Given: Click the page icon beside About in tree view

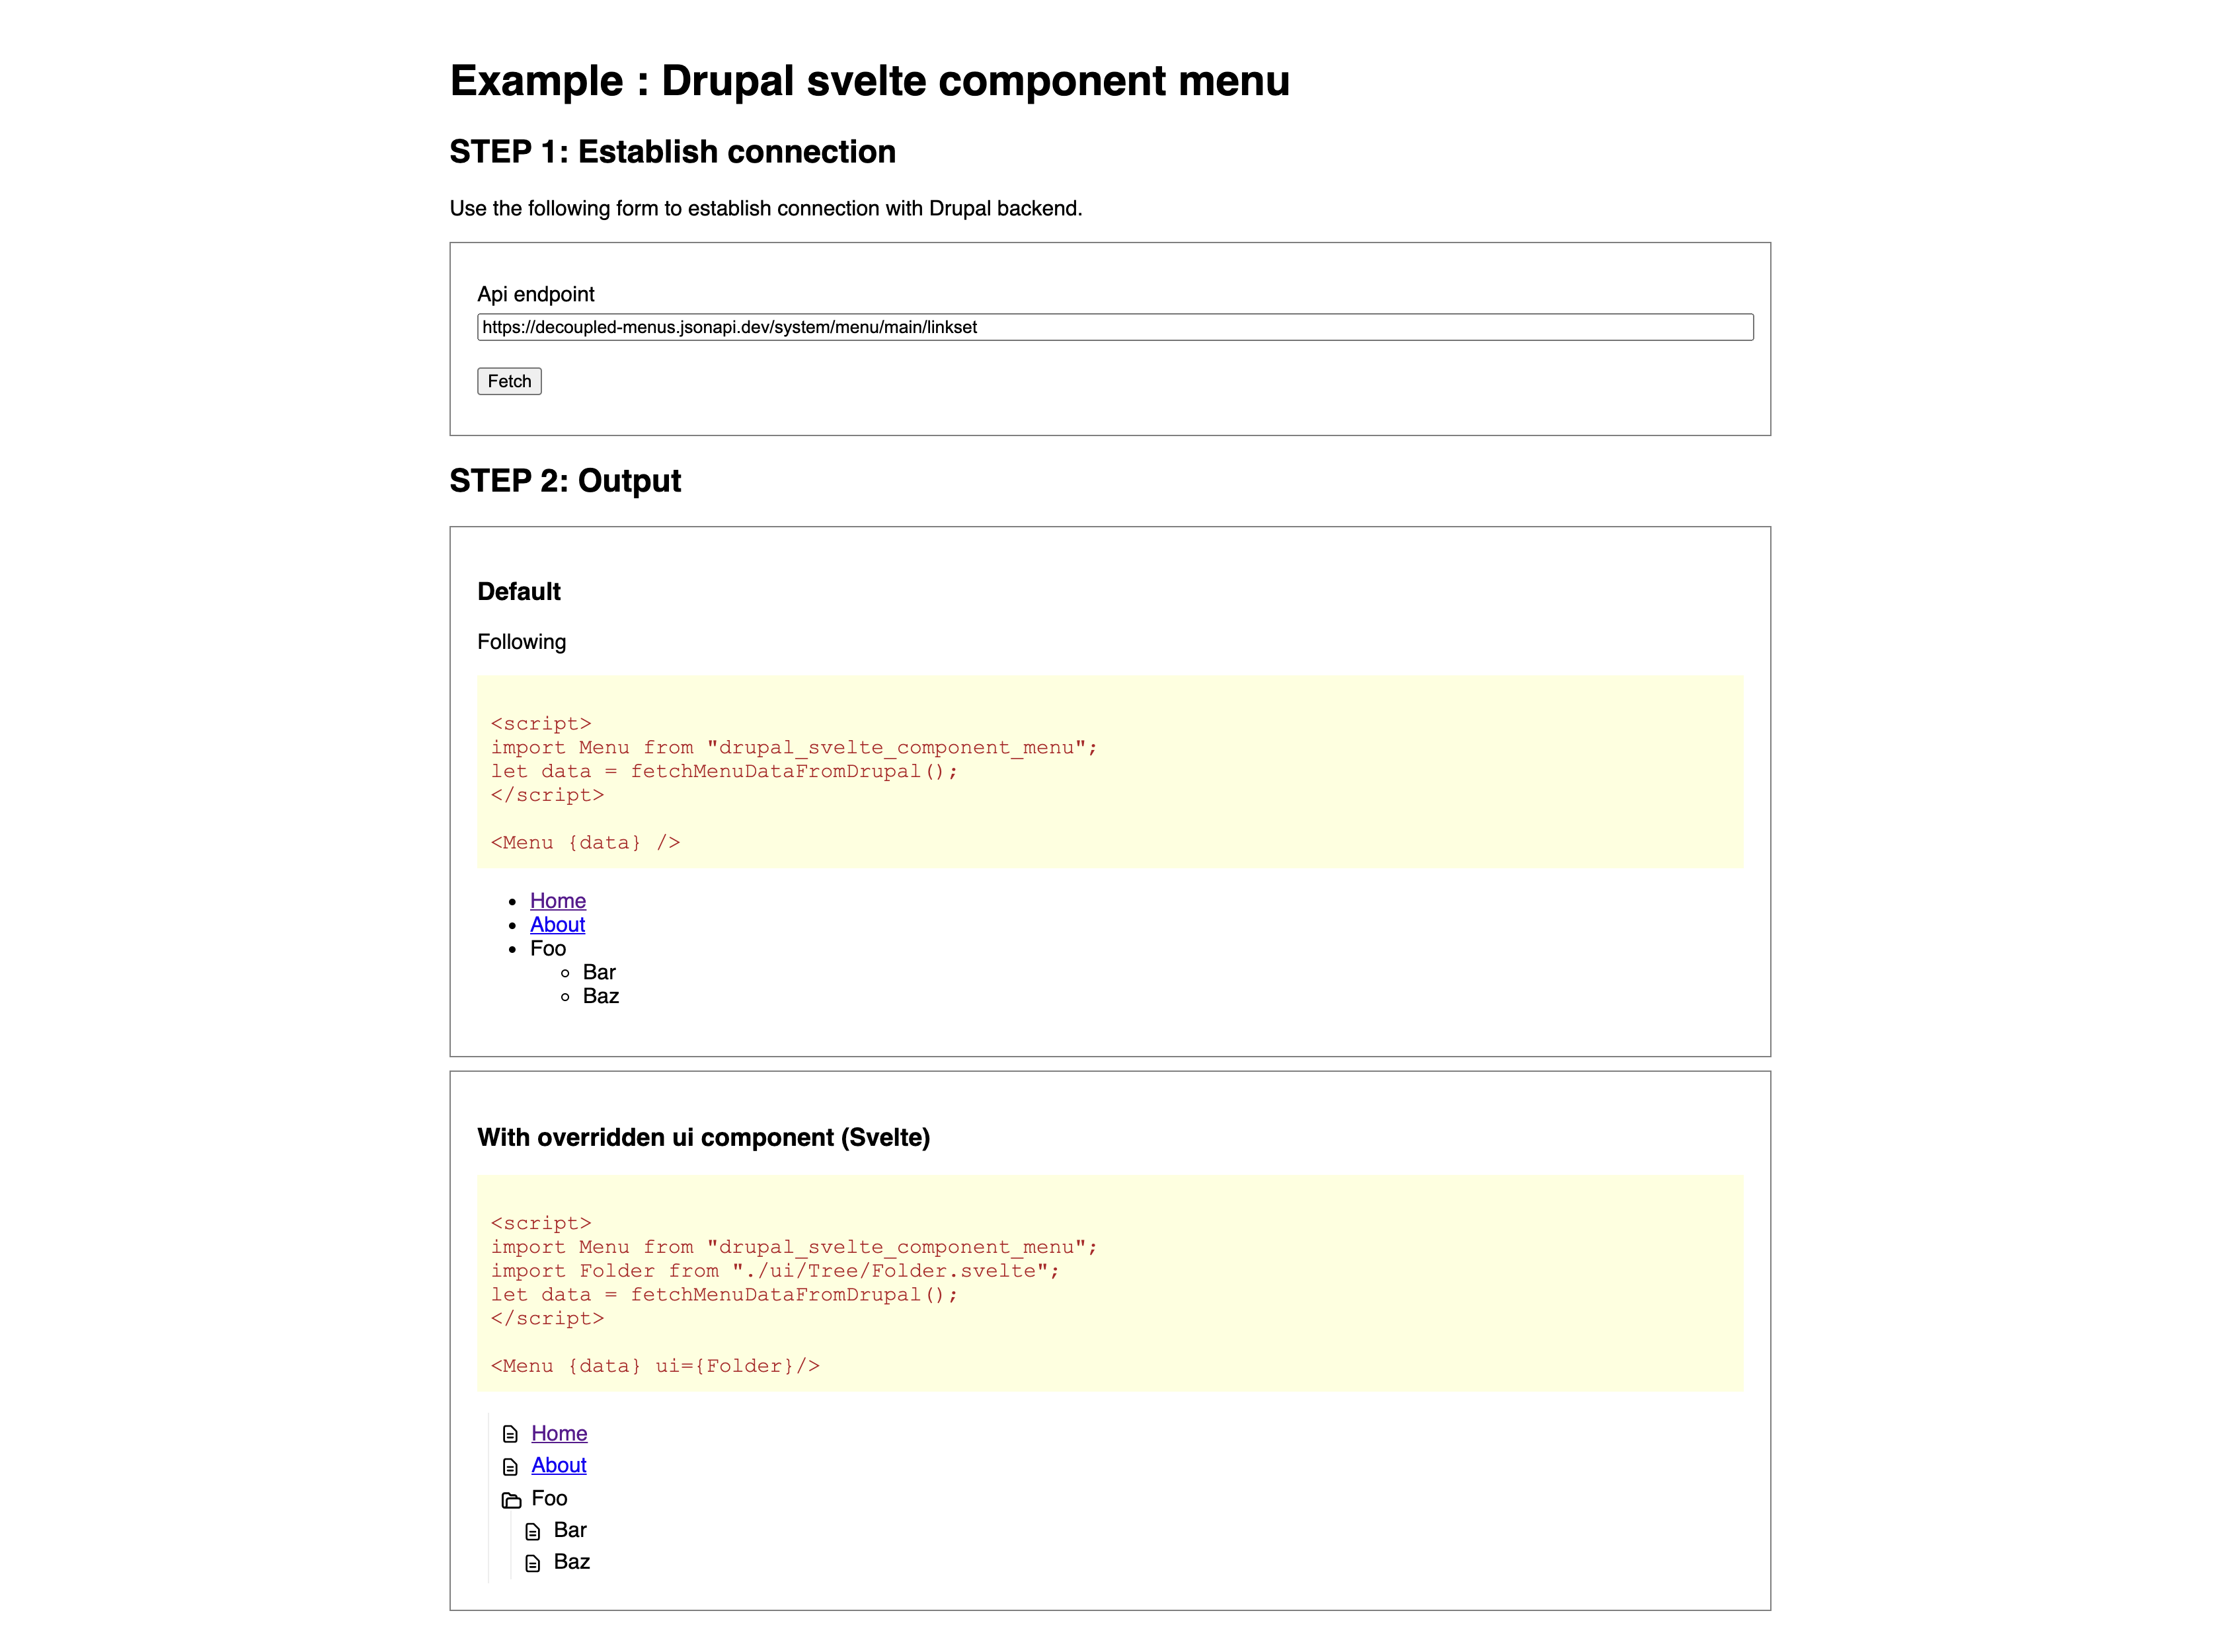Looking at the screenshot, I should [x=510, y=1465].
